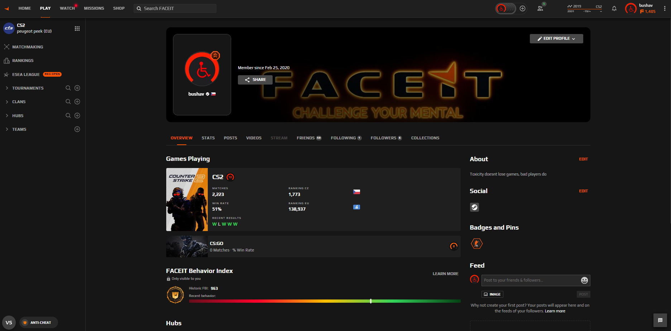
Task: Open the Watch menu
Action: [x=67, y=8]
